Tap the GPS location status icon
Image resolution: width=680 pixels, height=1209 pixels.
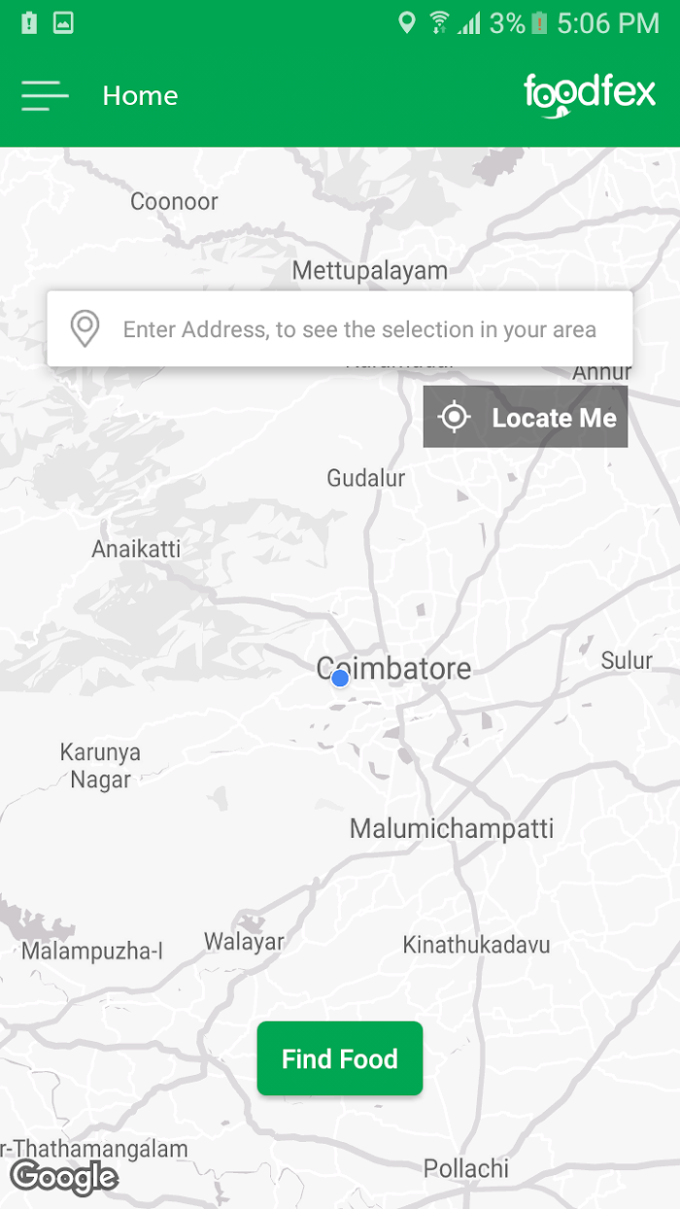click(407, 22)
